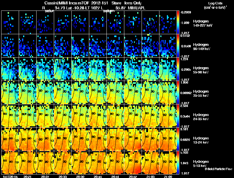Click the MIMI/APL text in header
This screenshot has height=178, width=234.
(137, 8)
